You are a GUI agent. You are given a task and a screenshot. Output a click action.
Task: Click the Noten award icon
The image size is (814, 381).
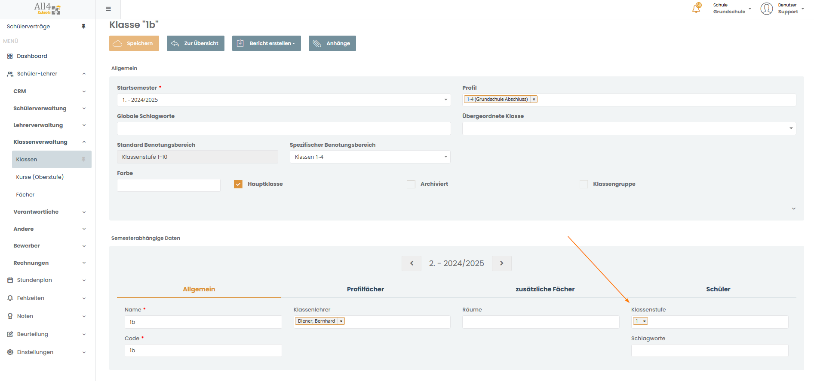click(10, 316)
